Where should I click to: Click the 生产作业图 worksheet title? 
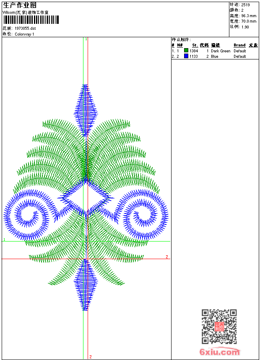coord(20,5)
